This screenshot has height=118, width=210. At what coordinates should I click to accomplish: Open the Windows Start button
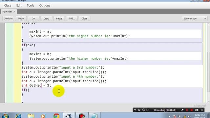5,116
